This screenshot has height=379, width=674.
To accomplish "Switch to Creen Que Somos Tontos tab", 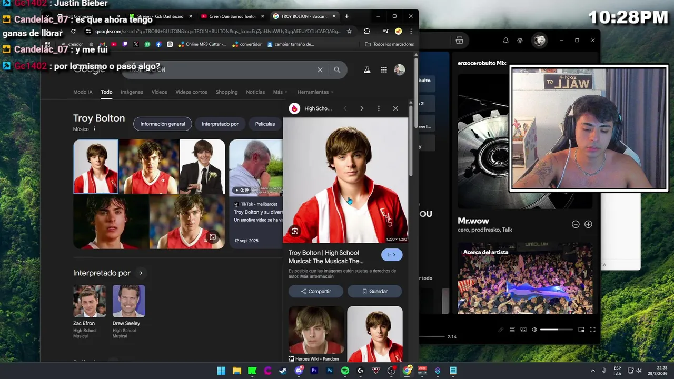I will click(232, 16).
